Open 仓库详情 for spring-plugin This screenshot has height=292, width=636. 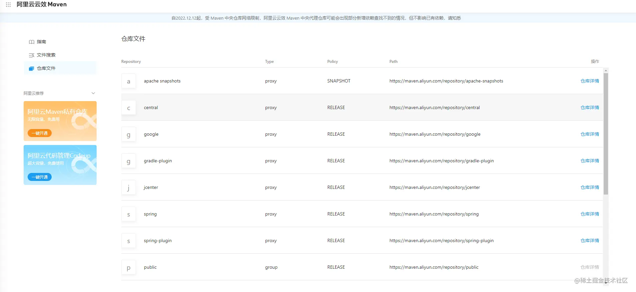click(590, 240)
